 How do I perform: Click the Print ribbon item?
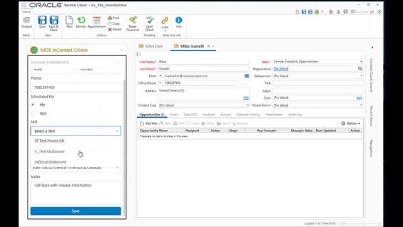(x=113, y=18)
